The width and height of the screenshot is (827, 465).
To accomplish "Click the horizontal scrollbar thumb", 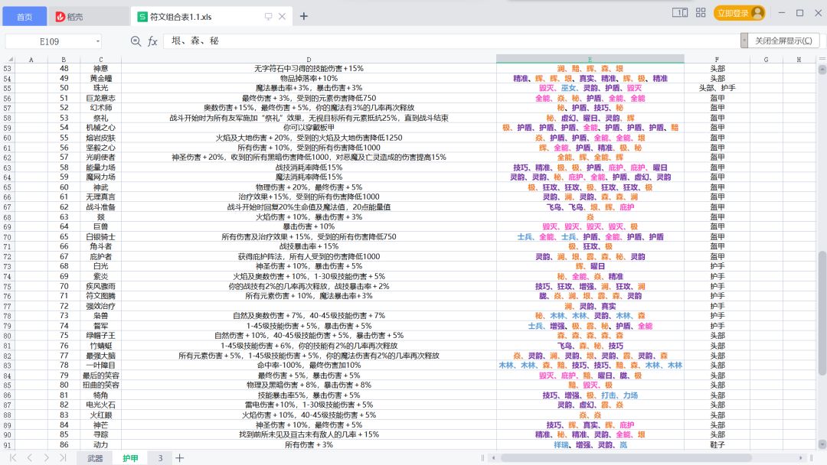I will click(x=626, y=458).
